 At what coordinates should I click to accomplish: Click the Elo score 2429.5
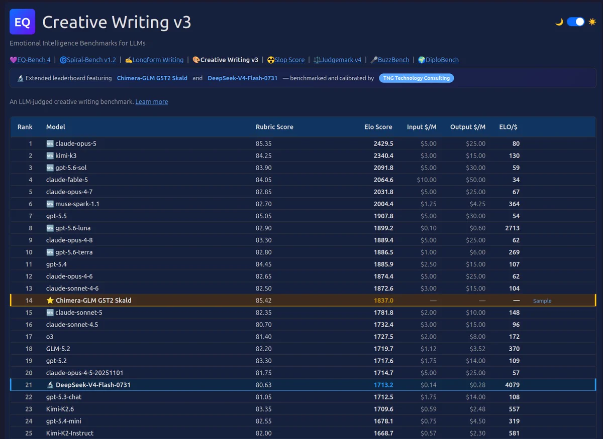point(383,143)
